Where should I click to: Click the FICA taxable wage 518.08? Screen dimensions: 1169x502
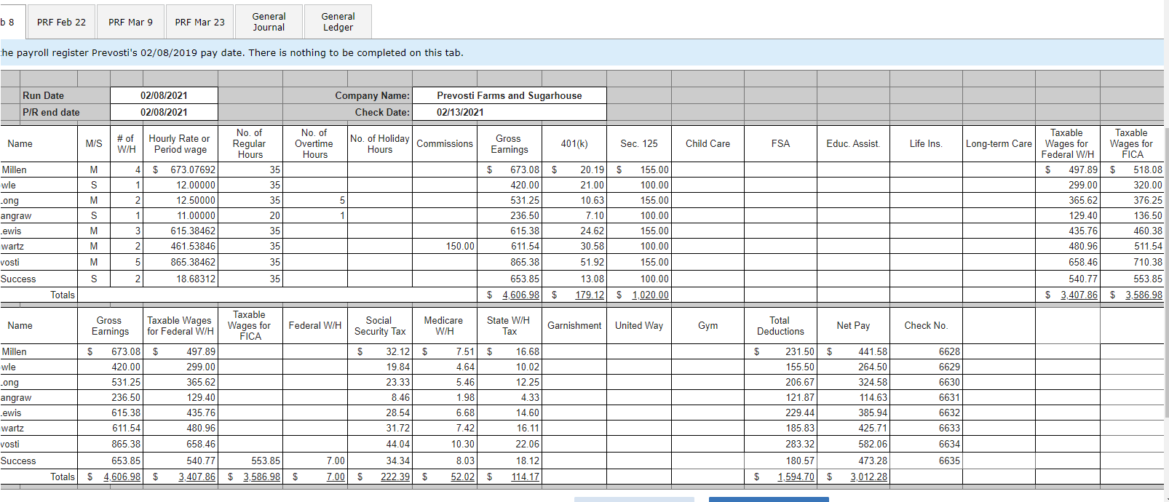[1132, 170]
